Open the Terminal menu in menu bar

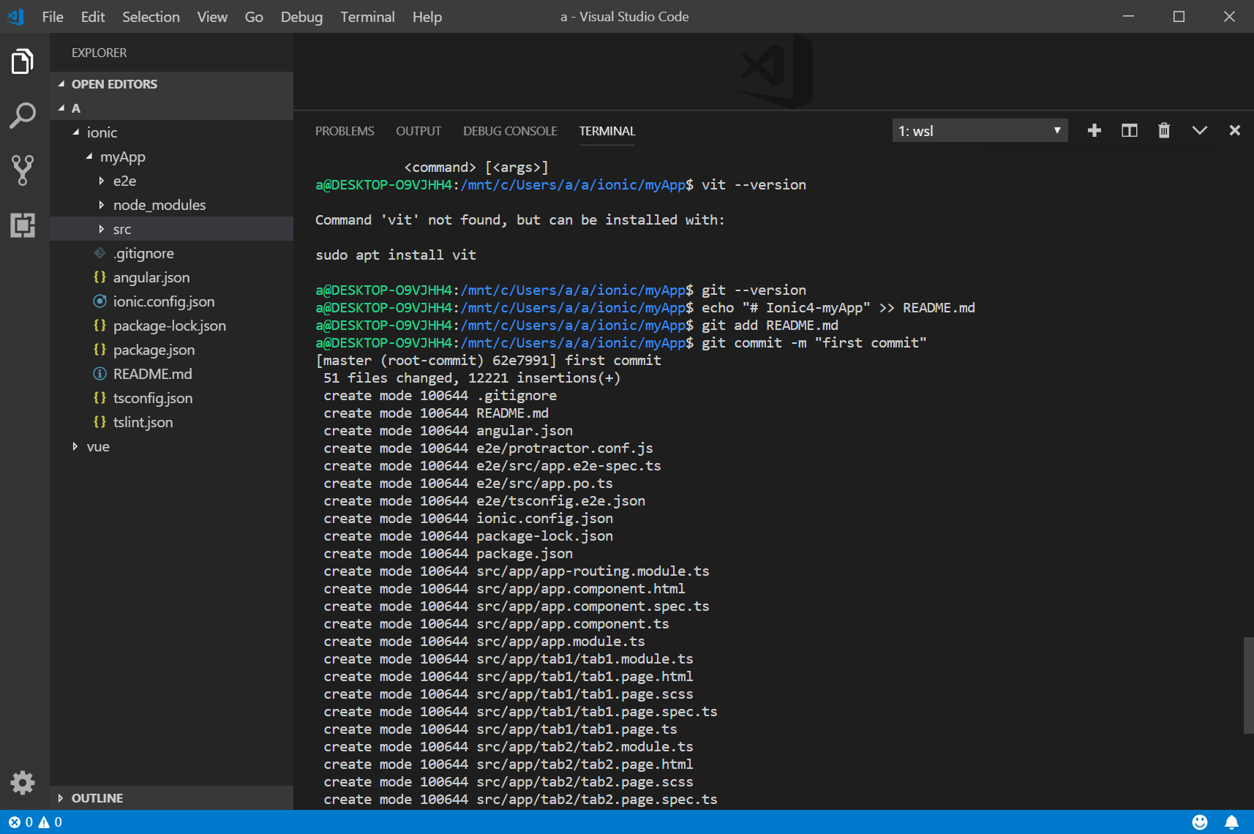point(367,17)
